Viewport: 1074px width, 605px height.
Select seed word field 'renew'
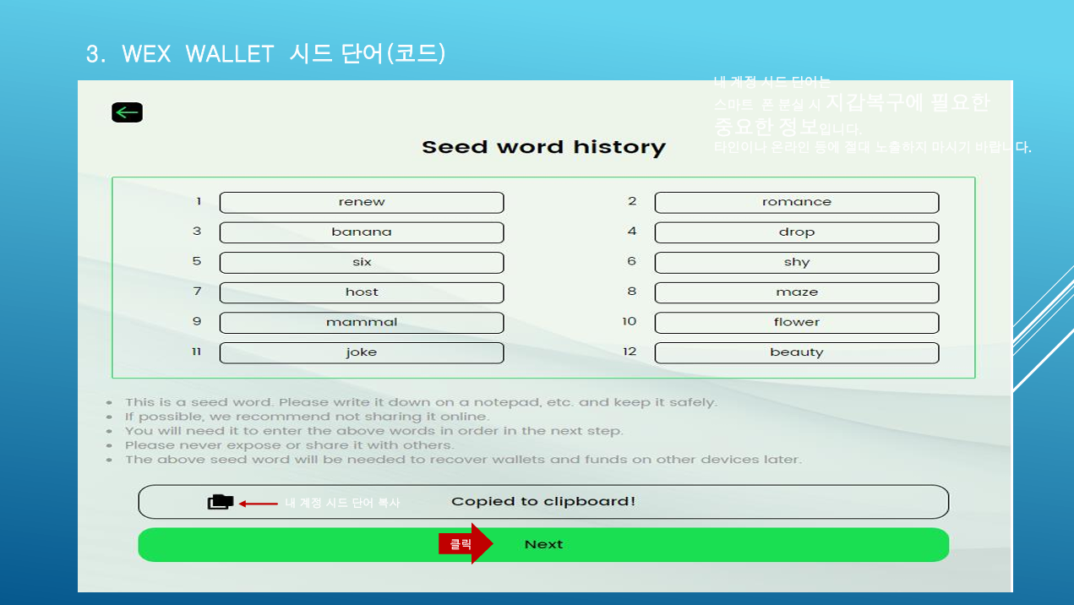click(362, 203)
